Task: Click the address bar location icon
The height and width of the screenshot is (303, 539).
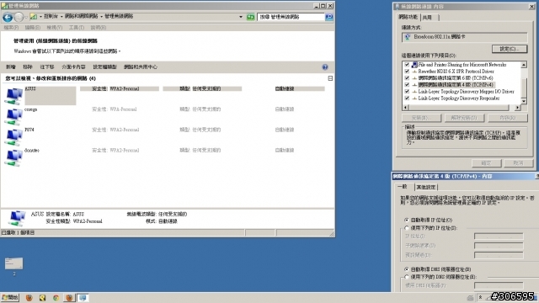Action: pyautogui.click(x=34, y=17)
